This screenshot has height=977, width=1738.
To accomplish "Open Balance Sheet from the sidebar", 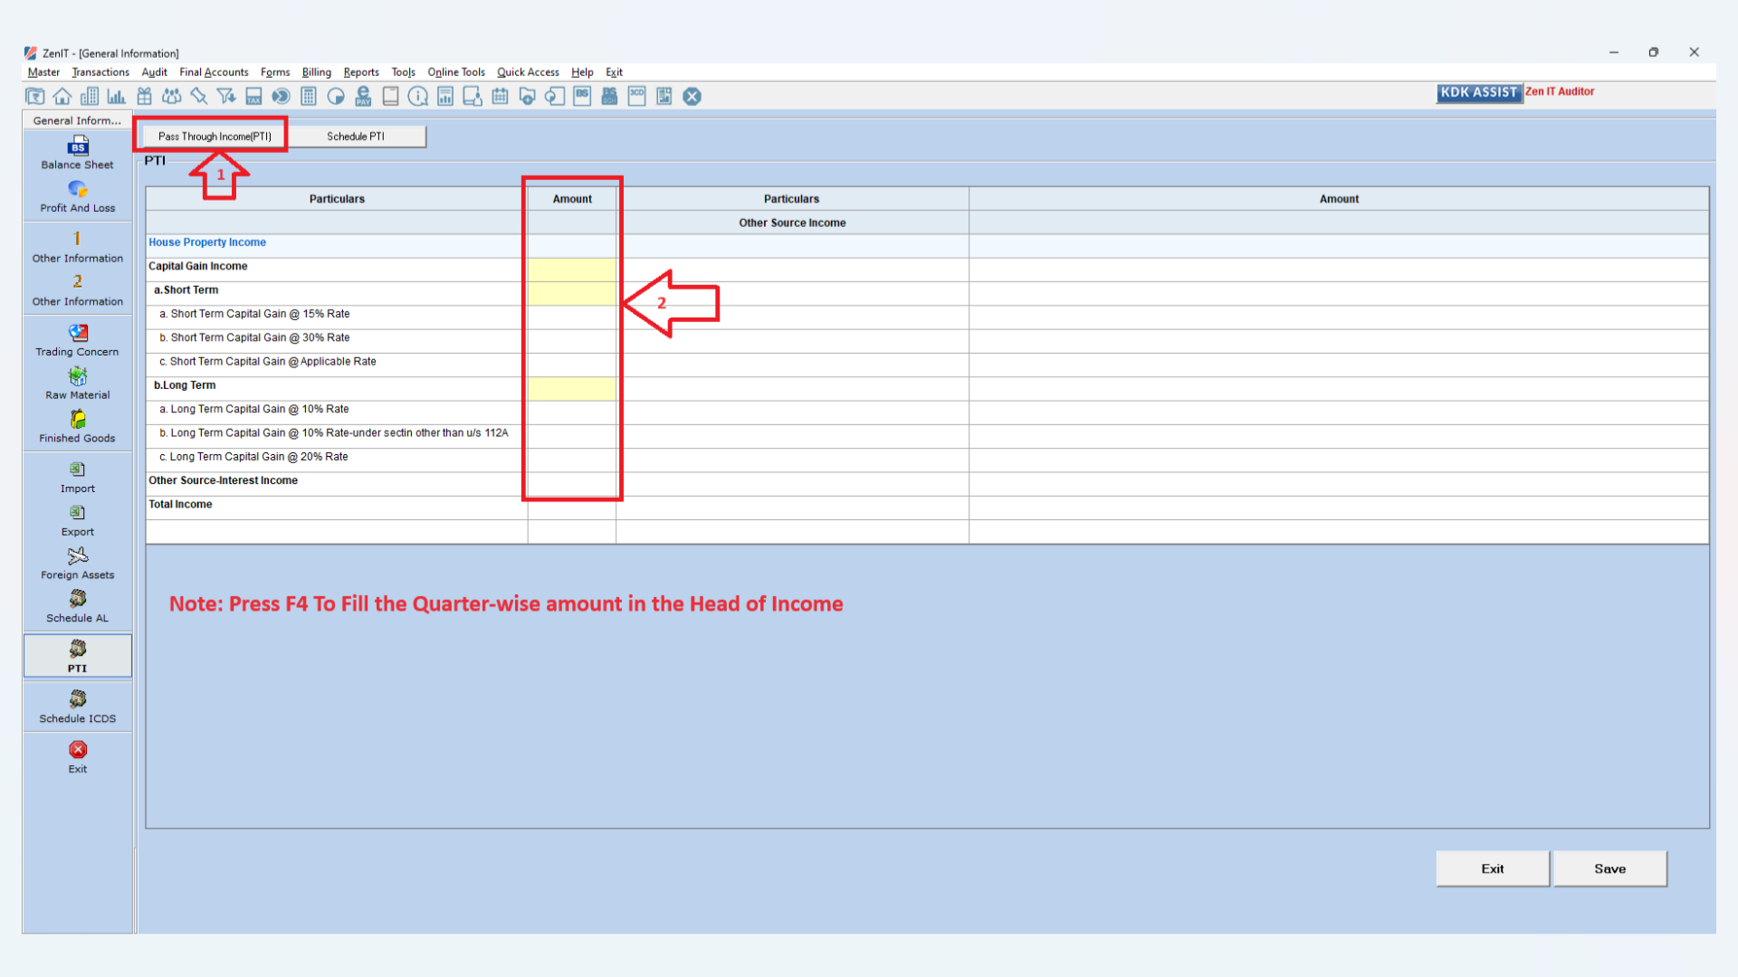I will [78, 153].
